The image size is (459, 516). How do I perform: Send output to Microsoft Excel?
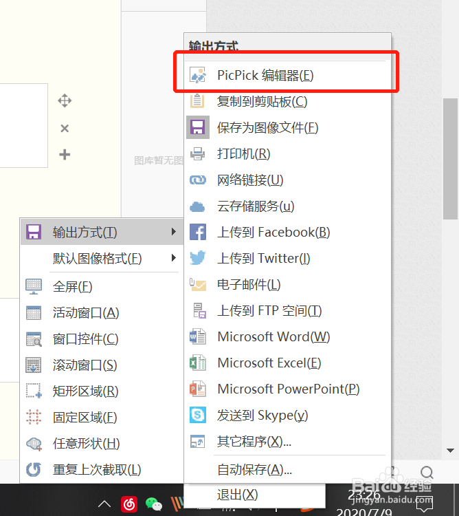point(287,363)
